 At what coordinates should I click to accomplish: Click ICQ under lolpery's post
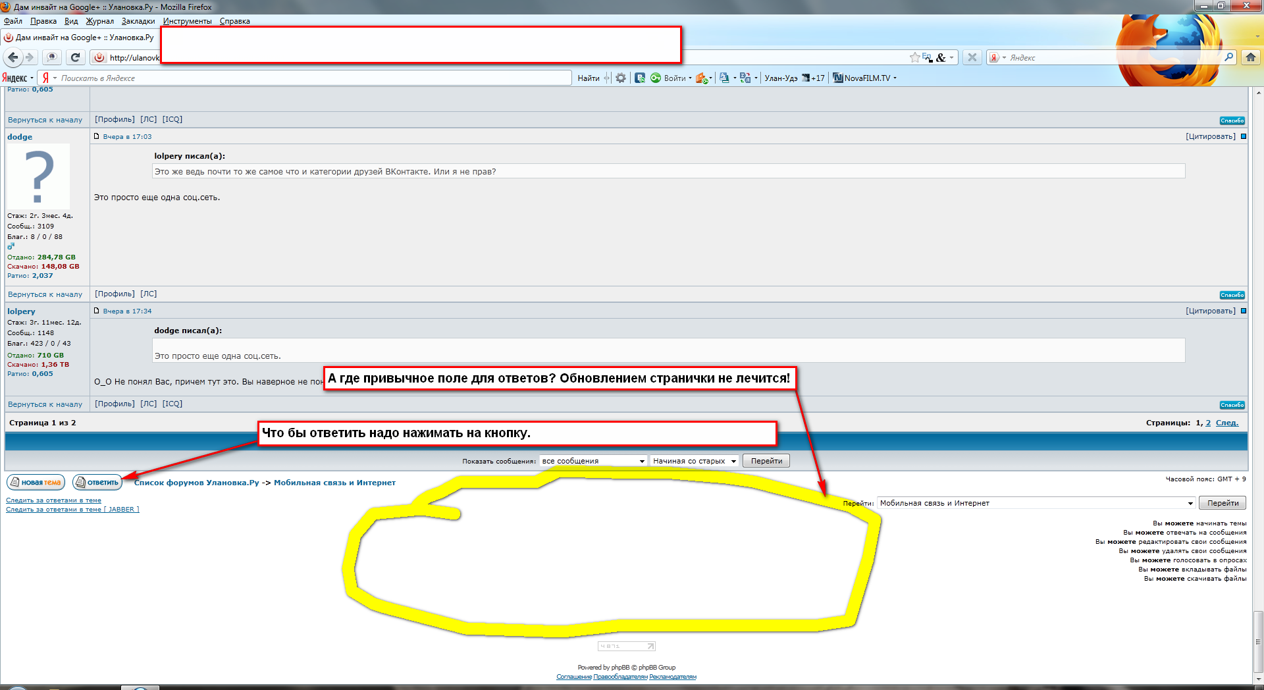[x=172, y=404]
